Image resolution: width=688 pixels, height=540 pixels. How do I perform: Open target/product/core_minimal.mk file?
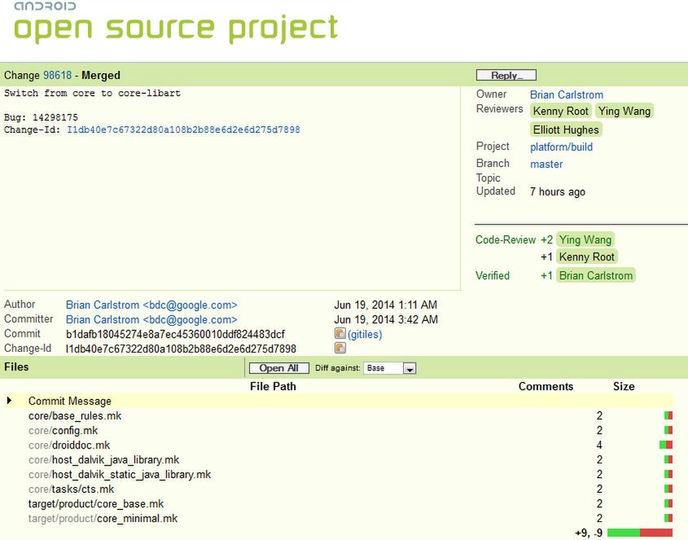pos(103,518)
